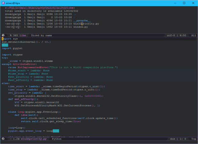Image resolution: width=198 pixels, height=144 pixels.
Task: Click the 'import pyglet' line
Action: 12,48
